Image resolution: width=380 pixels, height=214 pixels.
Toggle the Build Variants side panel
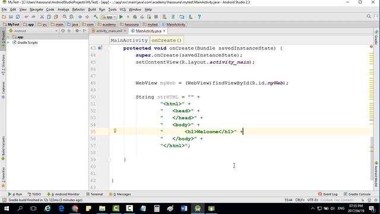coord(3,148)
